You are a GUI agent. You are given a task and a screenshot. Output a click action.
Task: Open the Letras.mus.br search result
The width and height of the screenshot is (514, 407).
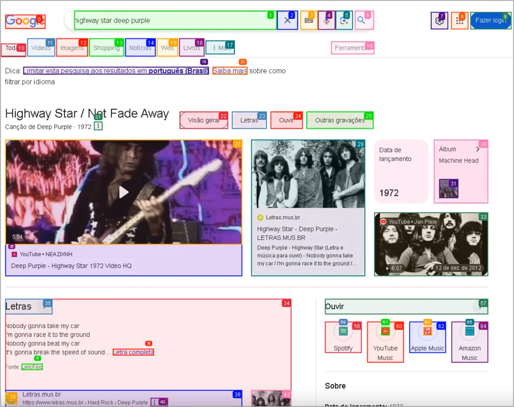pyautogui.click(x=124, y=398)
